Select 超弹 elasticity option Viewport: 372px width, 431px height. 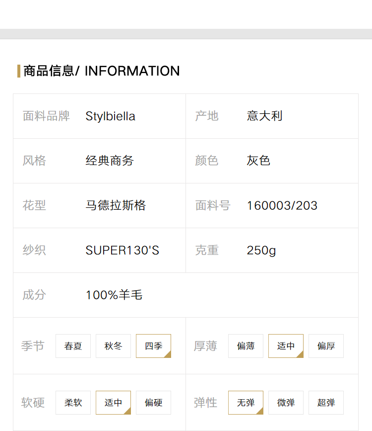[326, 402]
